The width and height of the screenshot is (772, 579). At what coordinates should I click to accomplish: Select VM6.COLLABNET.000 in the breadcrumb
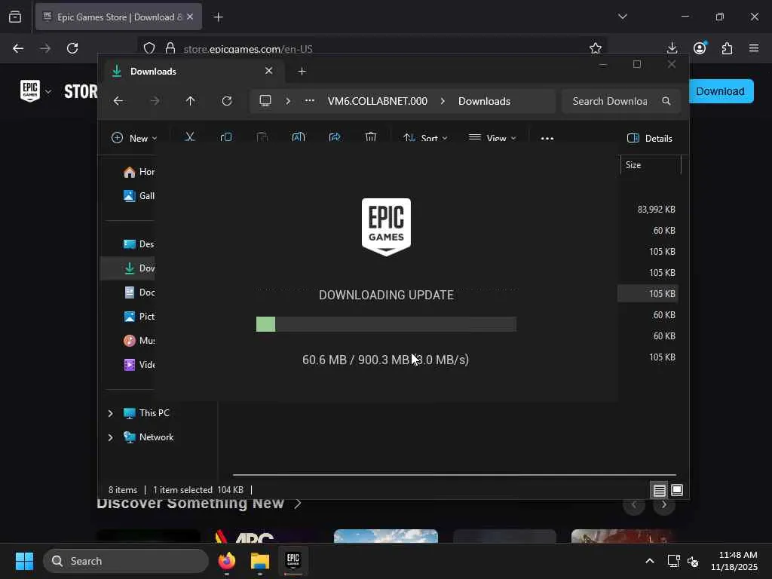[x=378, y=101]
